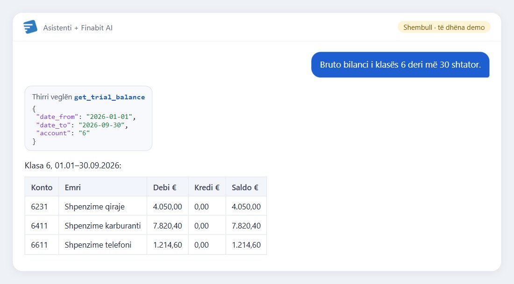Click the Emri column header

click(x=103, y=187)
